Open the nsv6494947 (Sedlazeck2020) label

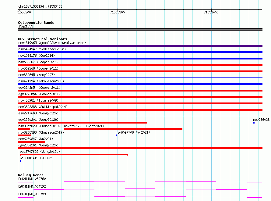[x=42, y=49]
